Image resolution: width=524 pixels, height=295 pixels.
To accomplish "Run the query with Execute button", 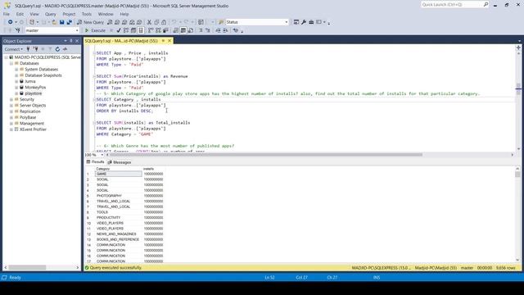I will 95,30.
